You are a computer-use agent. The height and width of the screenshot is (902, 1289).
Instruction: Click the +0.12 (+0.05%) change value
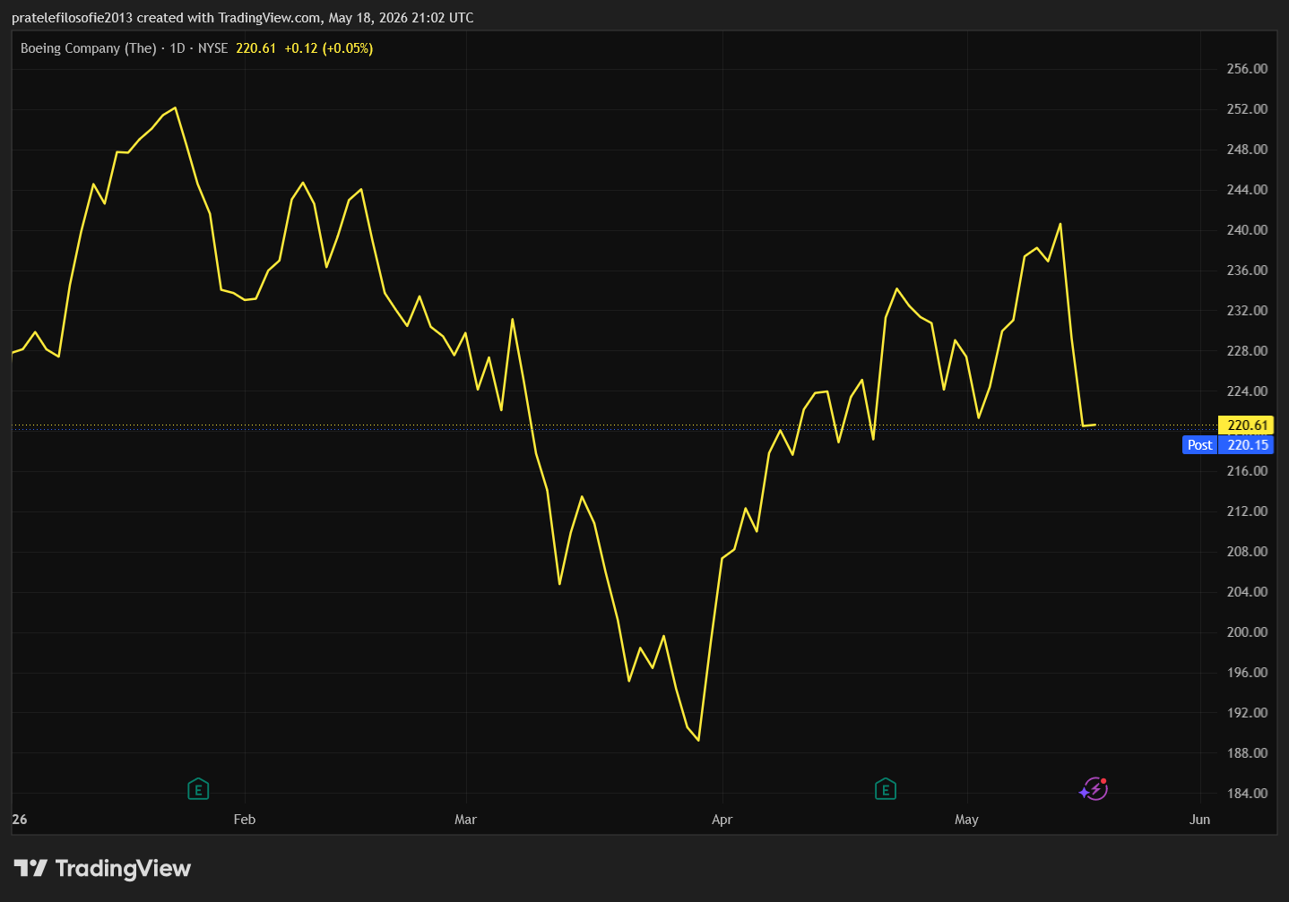tap(329, 48)
